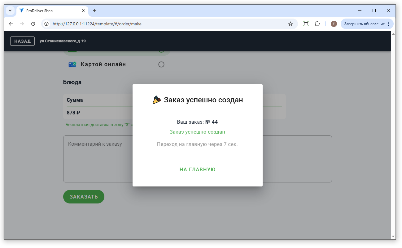Open Chrome three-dot menu
402x248 pixels.
[389, 24]
